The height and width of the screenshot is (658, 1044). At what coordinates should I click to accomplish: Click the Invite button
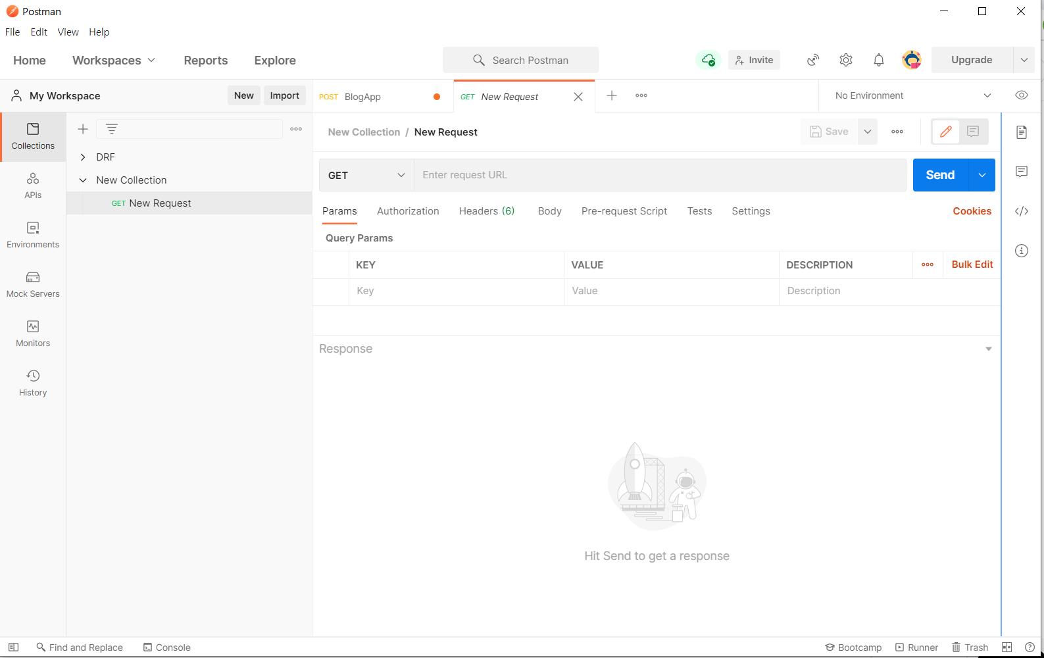(x=755, y=60)
